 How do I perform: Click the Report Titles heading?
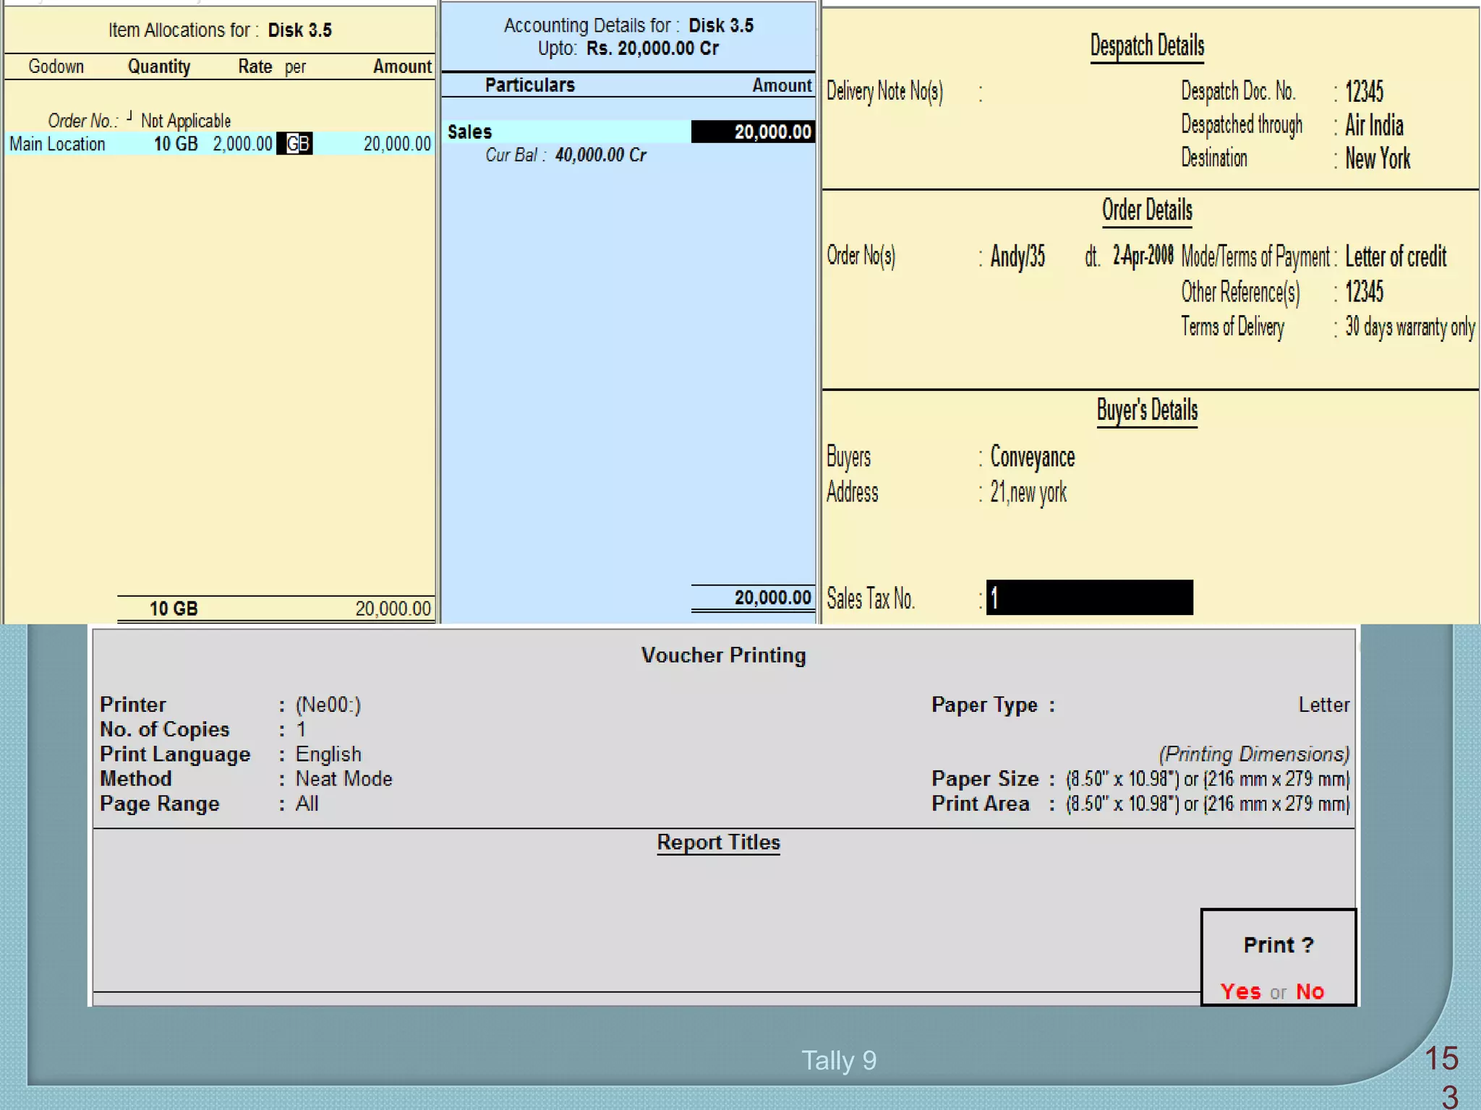pyautogui.click(x=718, y=843)
